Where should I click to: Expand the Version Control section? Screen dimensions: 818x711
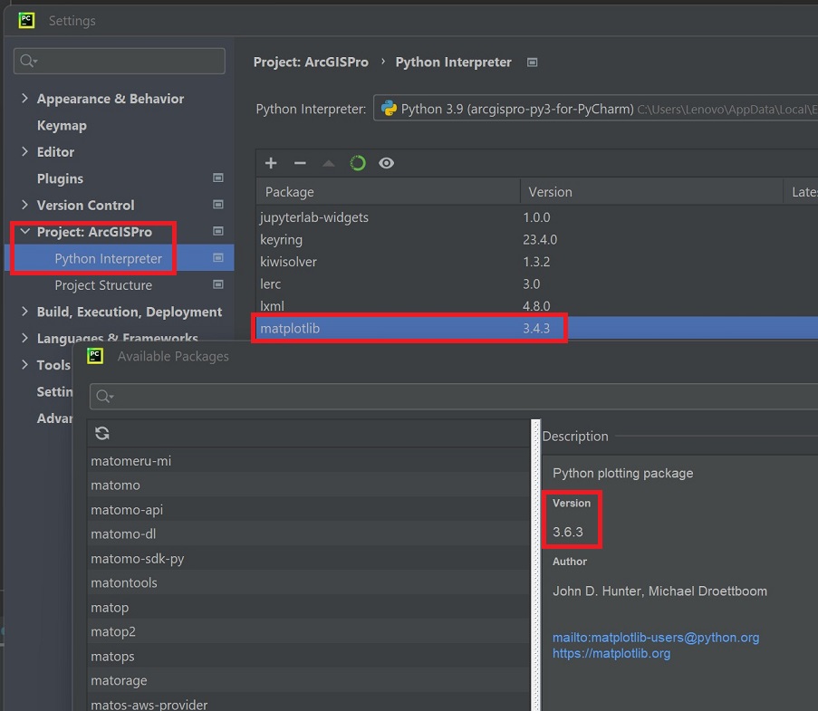click(24, 205)
